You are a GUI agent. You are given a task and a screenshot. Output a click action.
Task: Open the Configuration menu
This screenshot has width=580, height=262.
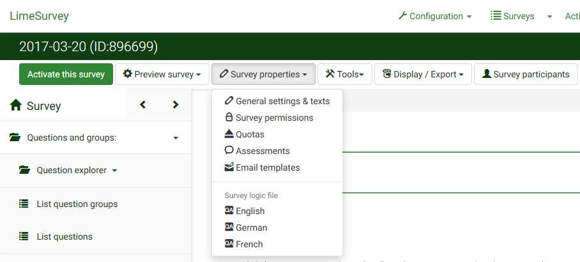[x=435, y=16]
